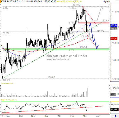Click the '61,8%' Fibonacci label near red zone
Image resolution: width=119 pixels, height=118 pixels.
[72, 23]
